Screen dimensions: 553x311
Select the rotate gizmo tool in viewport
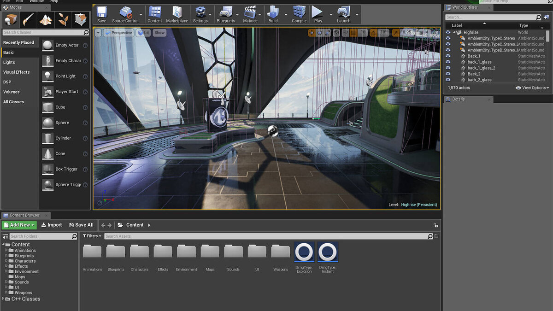[x=320, y=33]
